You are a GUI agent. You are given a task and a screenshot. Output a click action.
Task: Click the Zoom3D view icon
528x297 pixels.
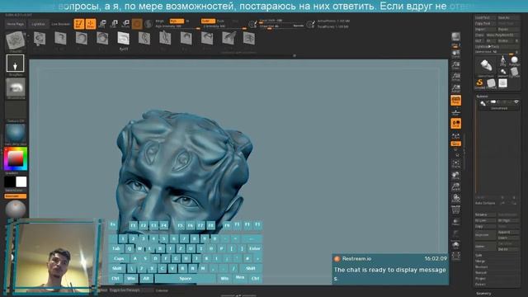(x=456, y=187)
